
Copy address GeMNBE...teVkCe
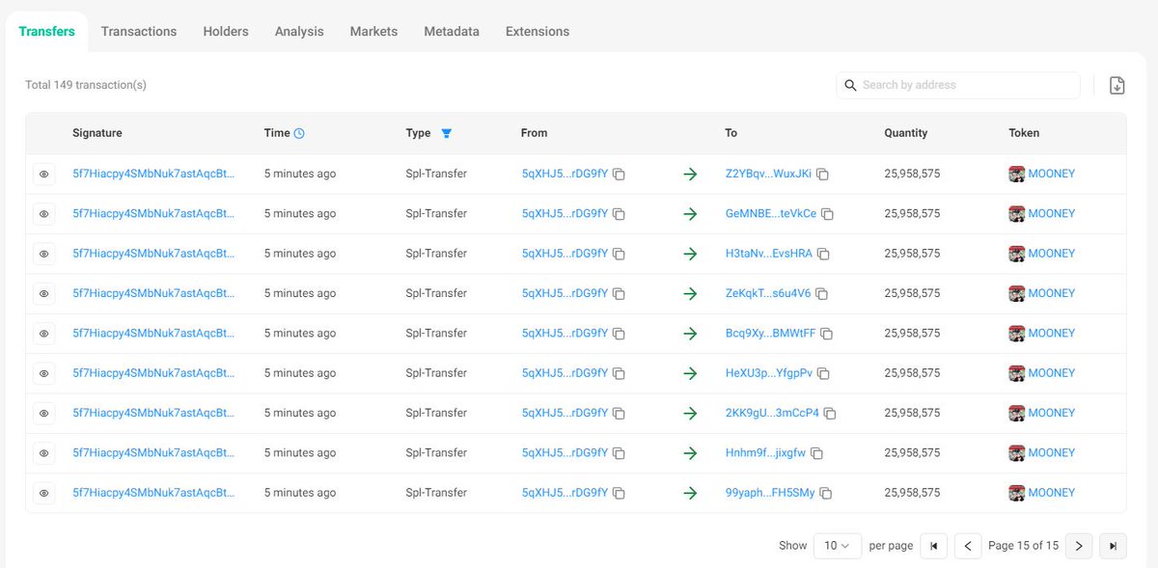828,214
